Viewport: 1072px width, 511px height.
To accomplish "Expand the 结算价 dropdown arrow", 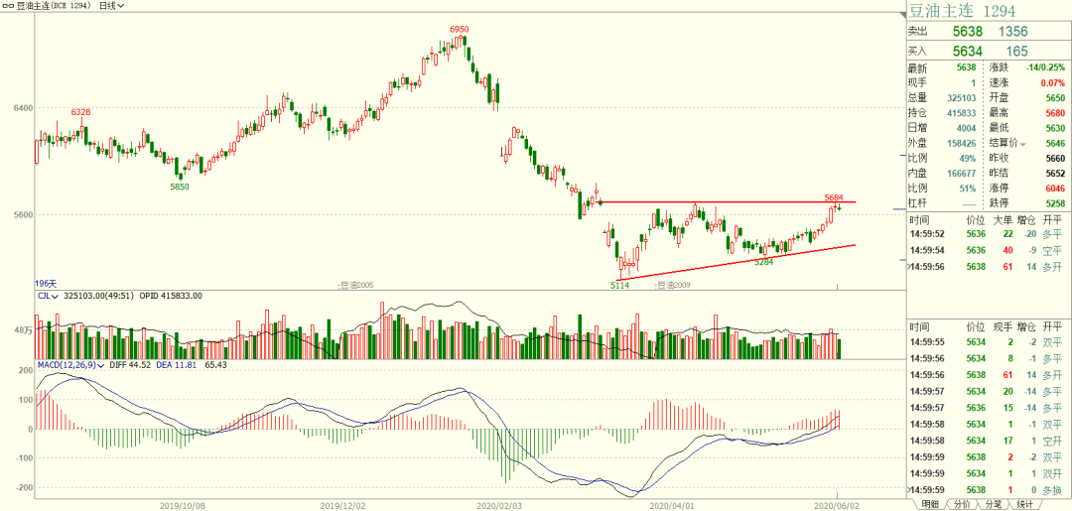I will [x=1022, y=144].
